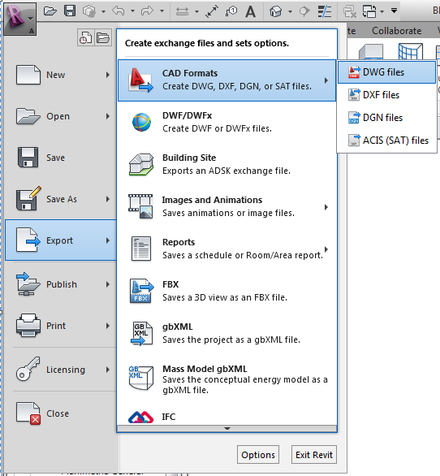Switch to the Collaborate ribbon tab
The height and width of the screenshot is (476, 440).
[397, 31]
